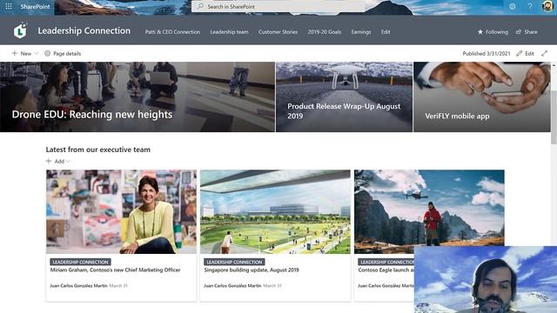Click author name on Singapore building card
557x313 pixels.
coord(232,286)
